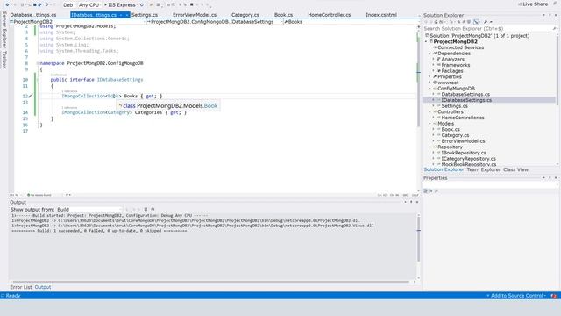
Task: Collapse the Models folder
Action: [x=430, y=124]
